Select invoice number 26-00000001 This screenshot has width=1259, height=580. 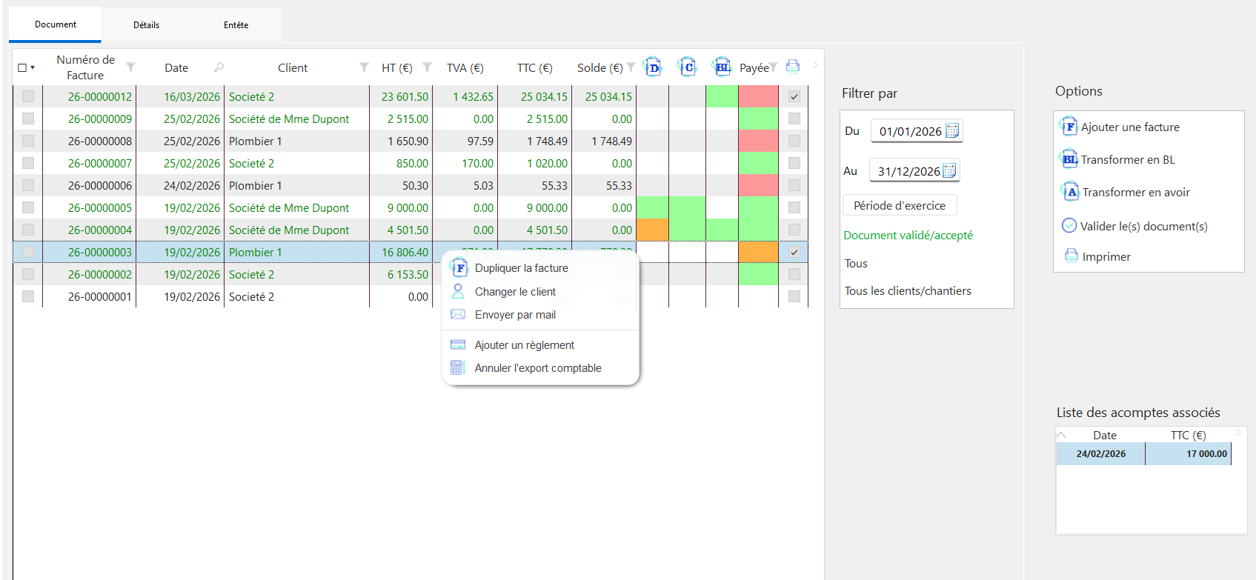pyautogui.click(x=100, y=296)
